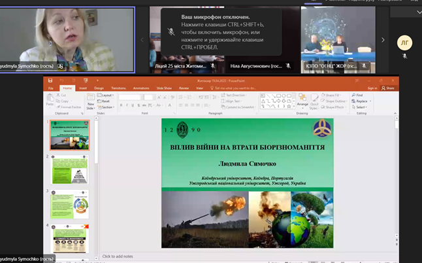The height and width of the screenshot is (263, 422).
Task: Switch to the Insert tab
Action: pyautogui.click(x=83, y=88)
